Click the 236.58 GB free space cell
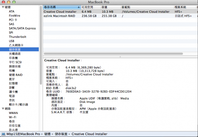Screen dimensions: 198x137 point(89,16)
